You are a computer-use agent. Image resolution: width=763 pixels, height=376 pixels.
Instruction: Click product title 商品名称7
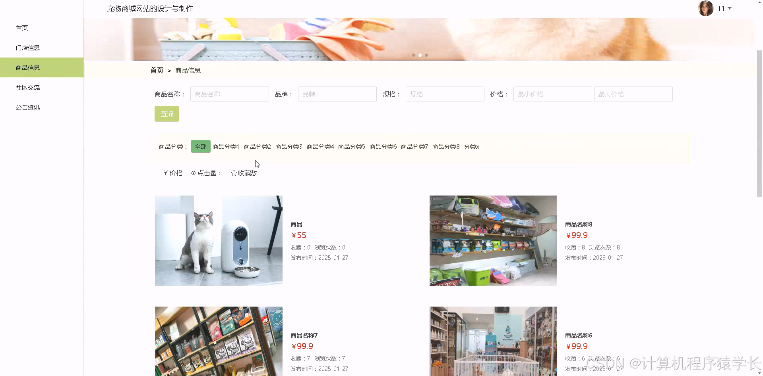[x=304, y=335]
